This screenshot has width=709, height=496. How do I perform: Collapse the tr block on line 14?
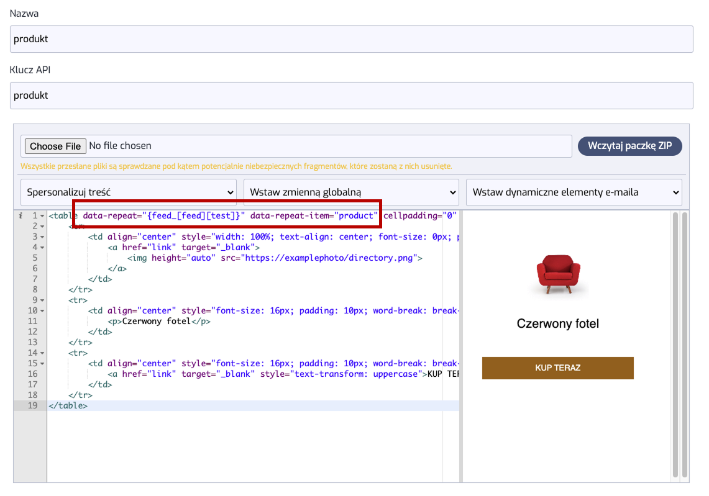pyautogui.click(x=42, y=353)
